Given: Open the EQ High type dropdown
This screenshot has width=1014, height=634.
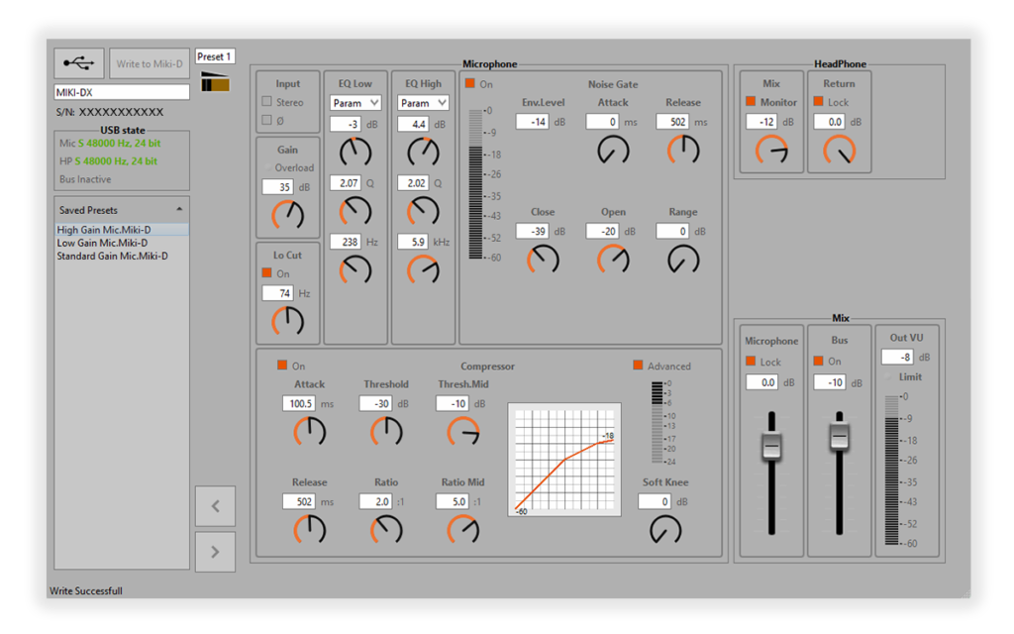Looking at the screenshot, I should tap(423, 103).
